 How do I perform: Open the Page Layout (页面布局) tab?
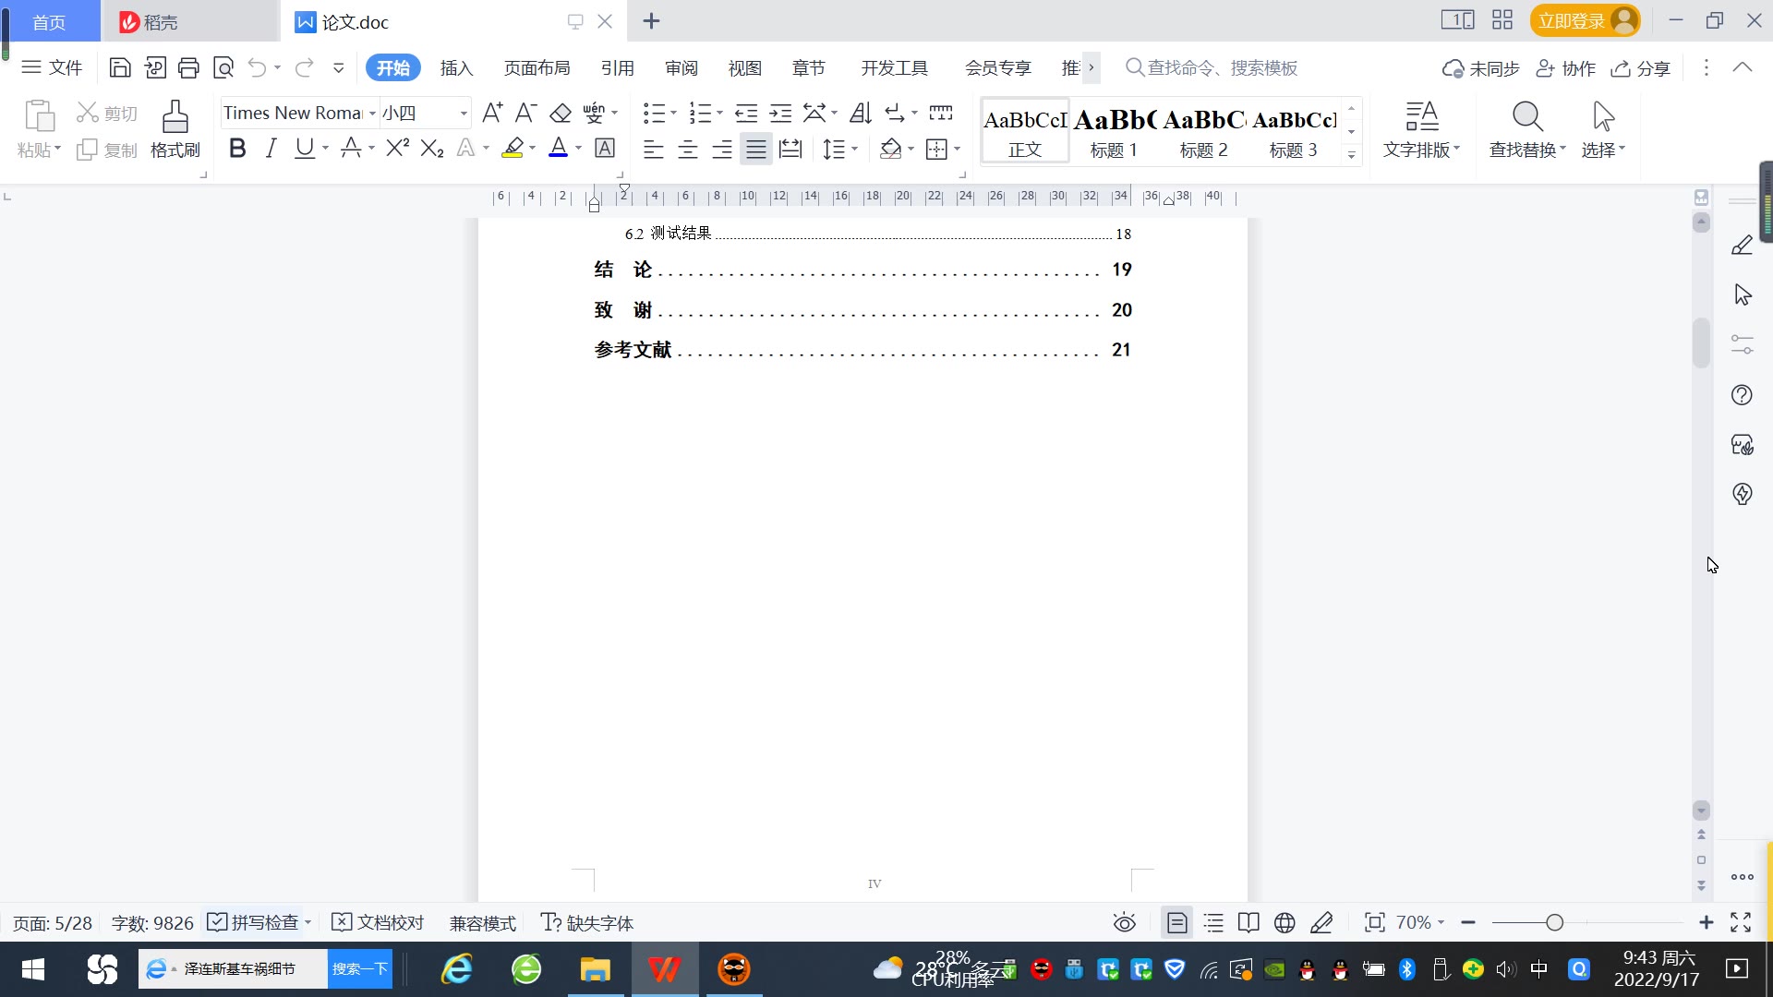[x=537, y=67]
